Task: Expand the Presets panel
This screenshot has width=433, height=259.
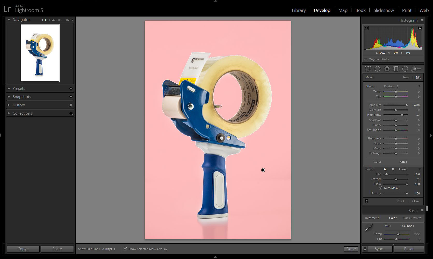Action: click(9, 88)
